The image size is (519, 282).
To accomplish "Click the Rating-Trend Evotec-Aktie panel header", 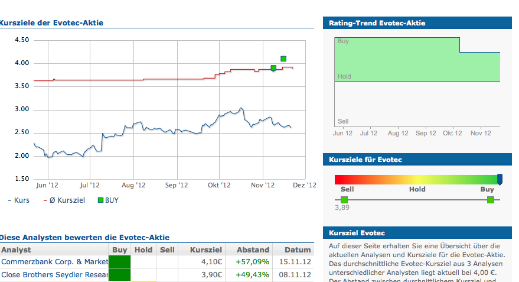I will coord(417,23).
